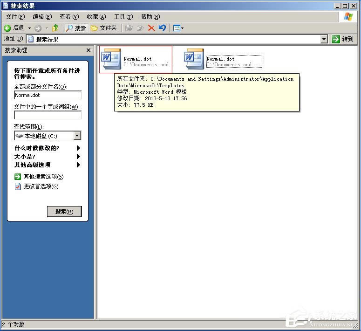Open the forward history dropdown arrow
The width and height of the screenshot is (361, 331).
coord(47,28)
